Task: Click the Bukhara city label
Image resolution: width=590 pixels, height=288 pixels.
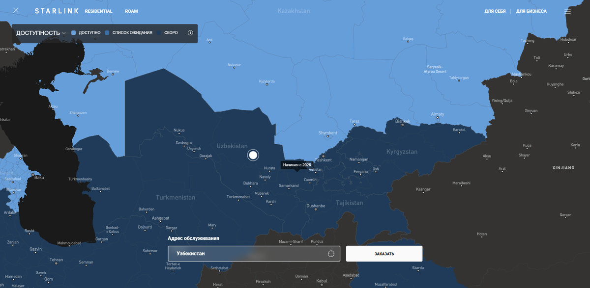Action: pos(250,183)
